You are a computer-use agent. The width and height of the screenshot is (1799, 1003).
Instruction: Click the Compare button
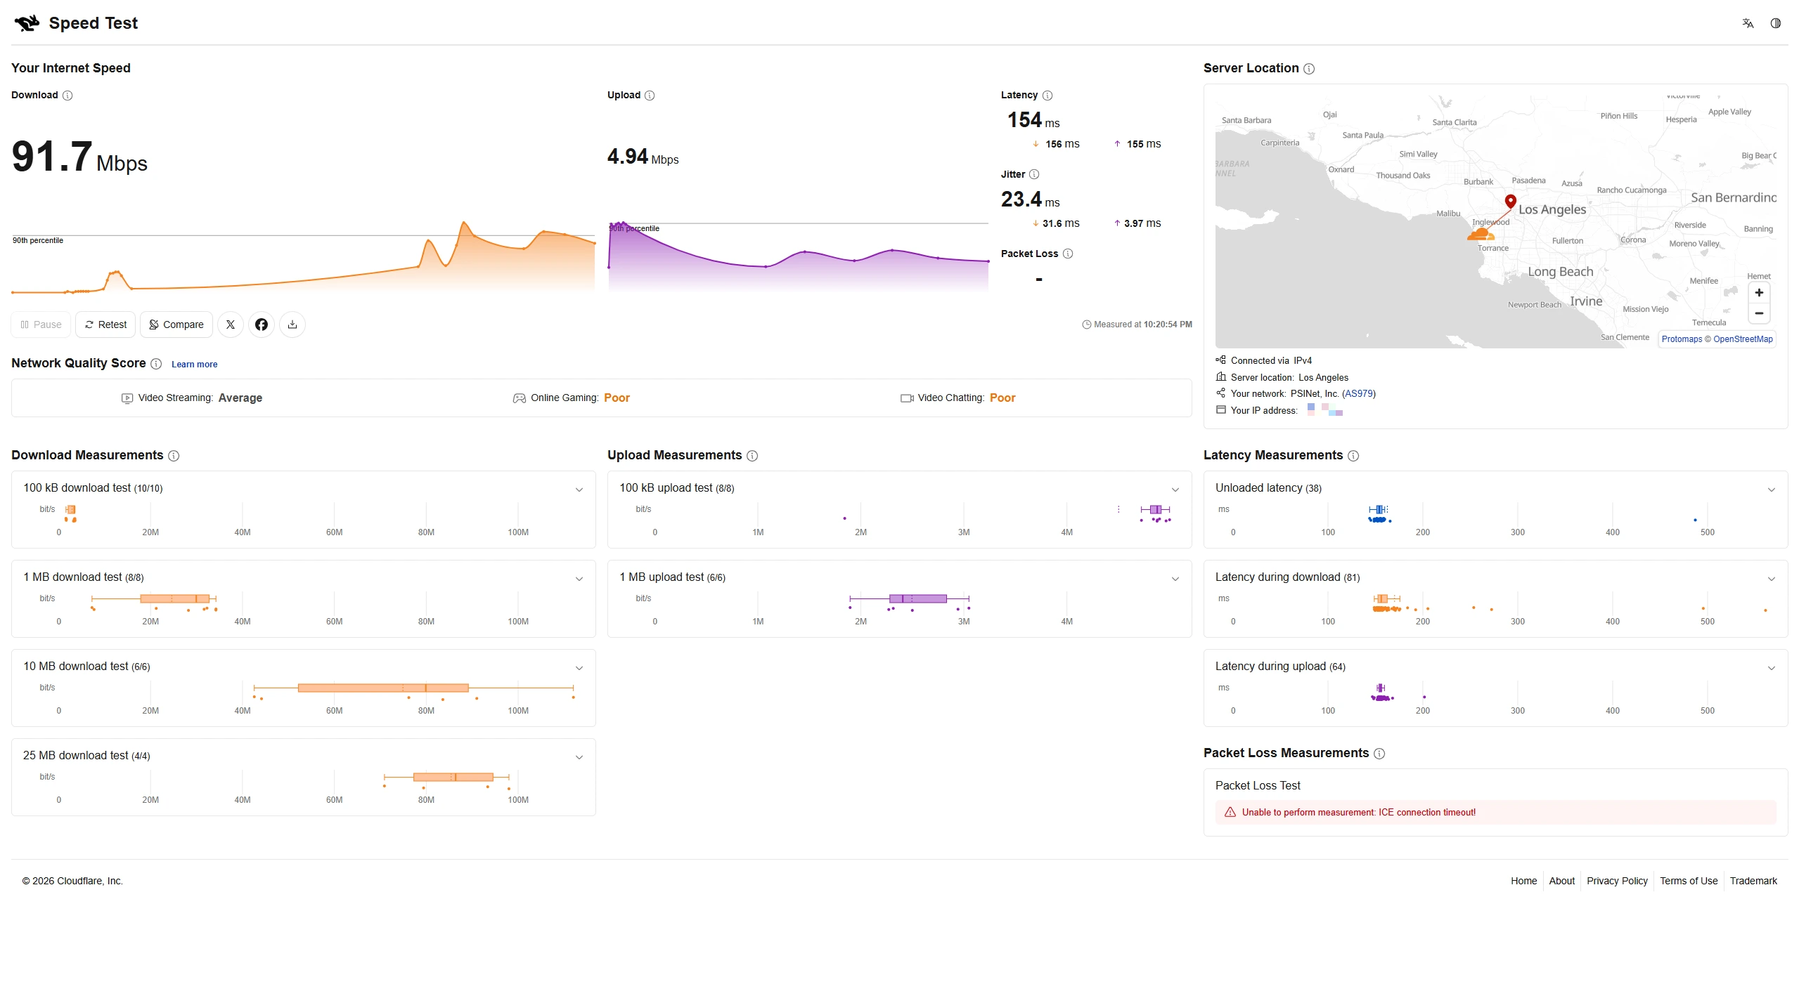pyautogui.click(x=176, y=324)
